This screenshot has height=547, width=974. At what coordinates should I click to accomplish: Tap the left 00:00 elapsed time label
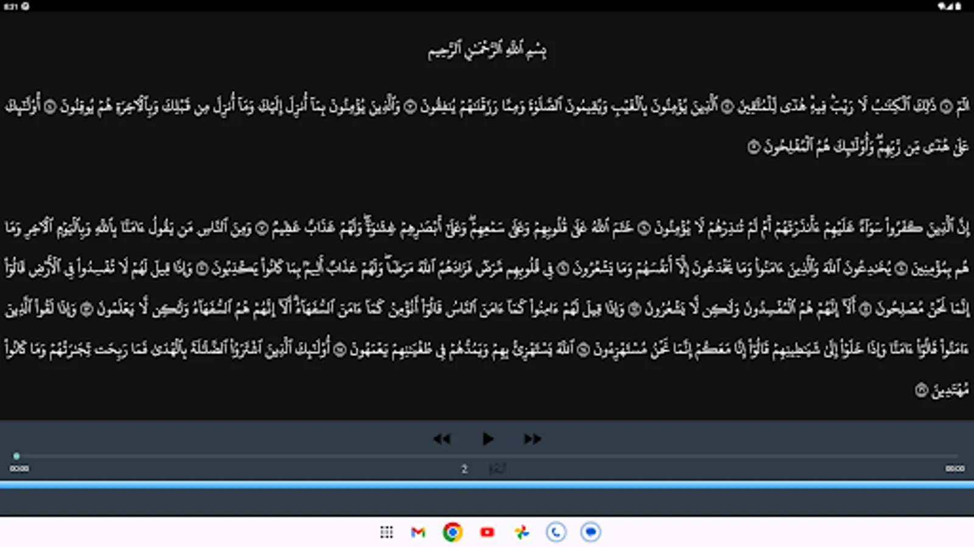(20, 469)
